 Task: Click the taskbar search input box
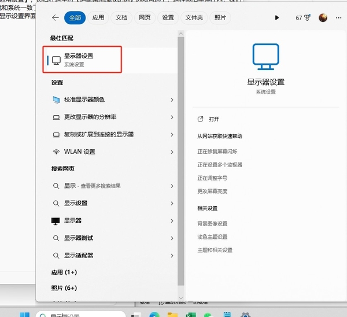(x=81, y=315)
